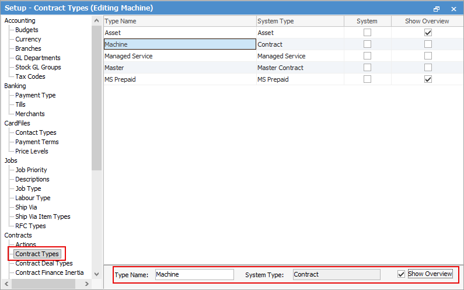This screenshot has height=290, width=464.
Task: Open Labour Type in the setup tree
Action: (33, 198)
